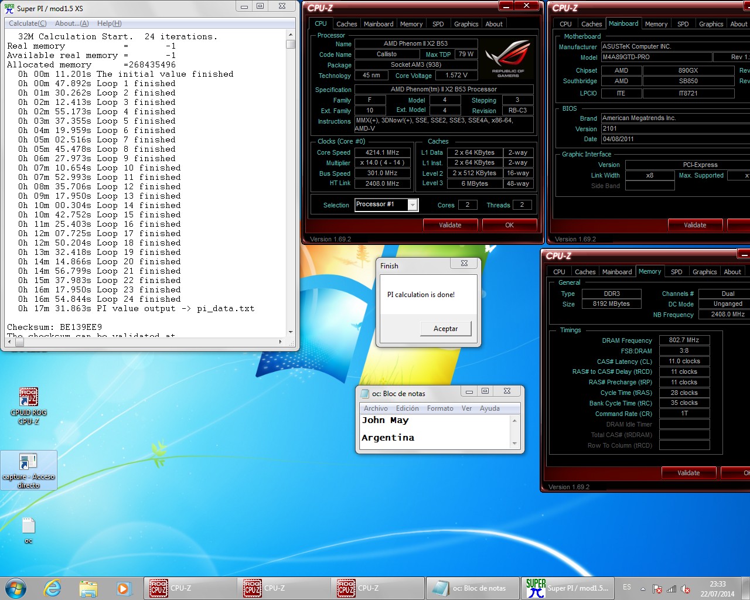Image resolution: width=750 pixels, height=600 pixels.
Task: Close the Finish dialog
Action: tap(464, 264)
